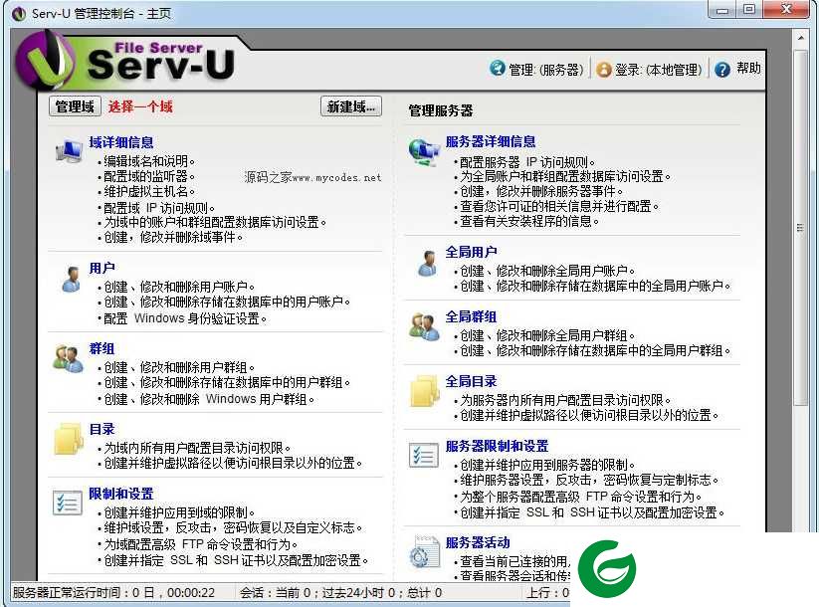The height and width of the screenshot is (607, 819).
Task: Click the 全局群组 people icon
Action: [x=424, y=326]
